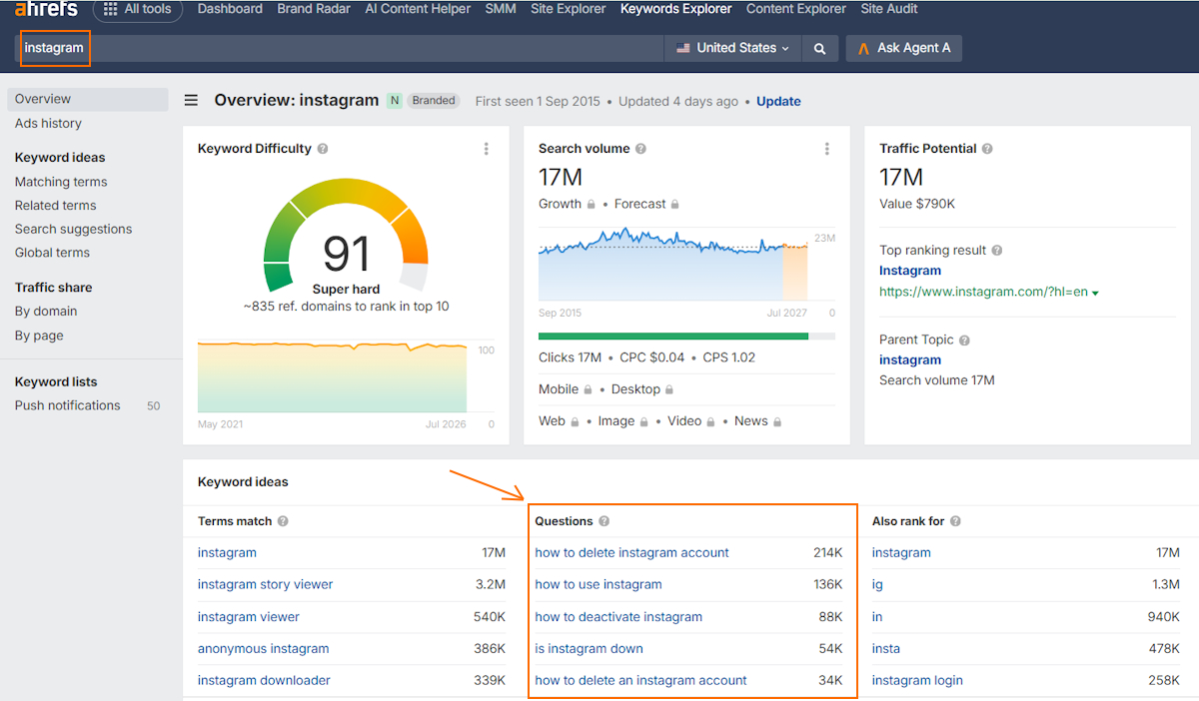1199x701 pixels.
Task: Click the Keyword Difficulty gauge
Action: coord(346,235)
